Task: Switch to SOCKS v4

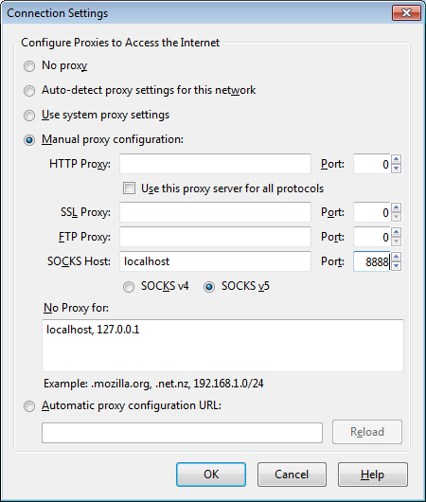Action: 129,287
